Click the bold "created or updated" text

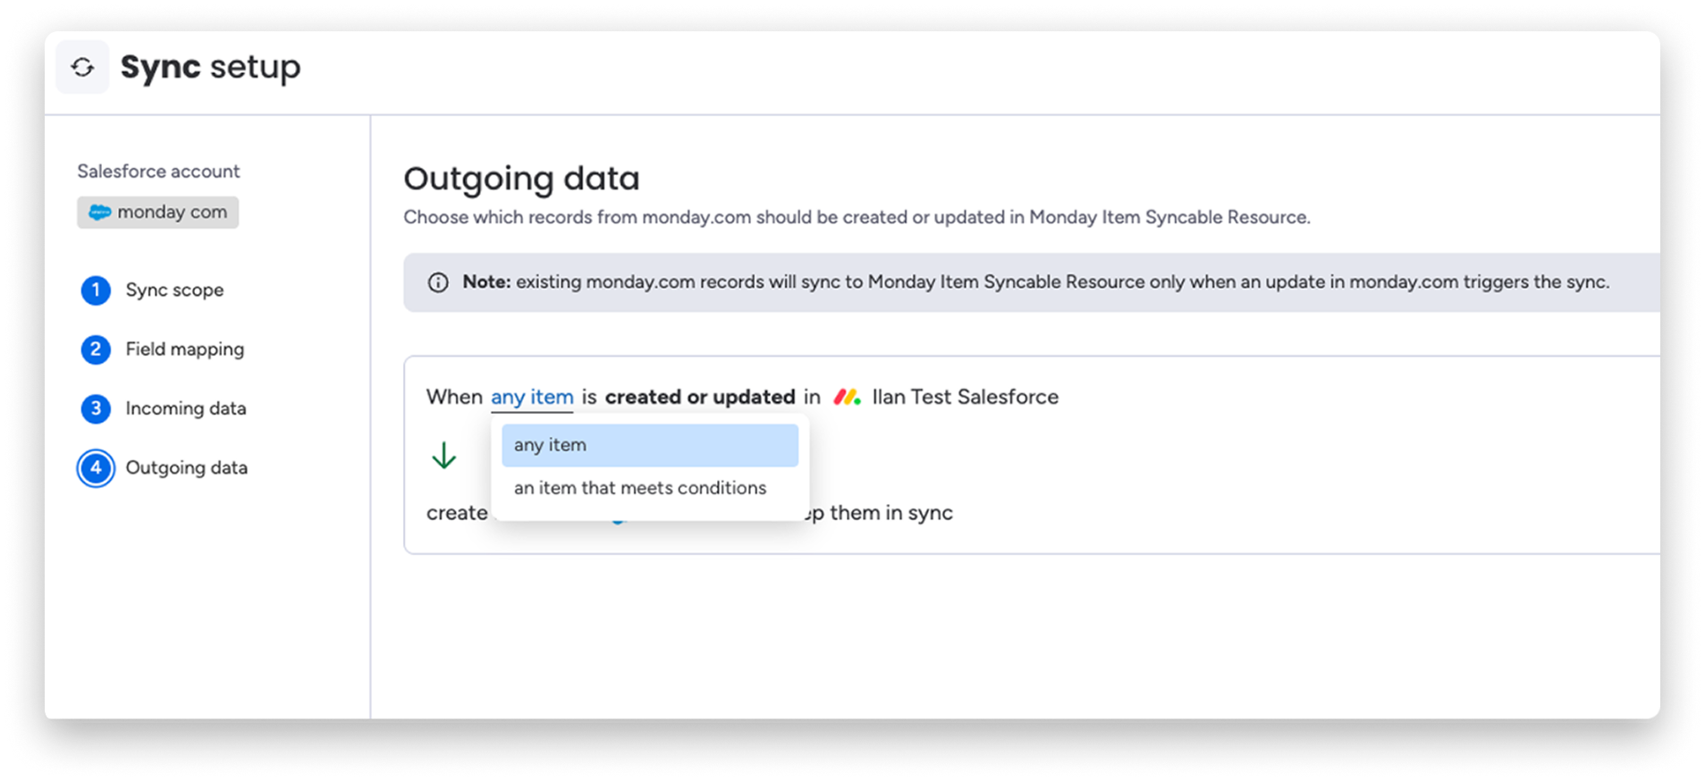pyautogui.click(x=699, y=397)
